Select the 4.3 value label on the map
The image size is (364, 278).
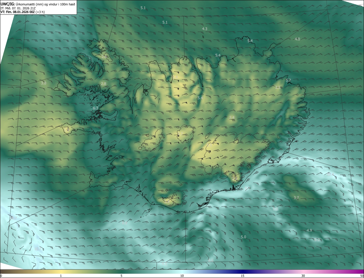(x=204, y=29)
